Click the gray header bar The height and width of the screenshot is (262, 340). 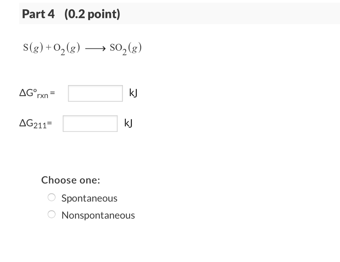tap(232, 14)
